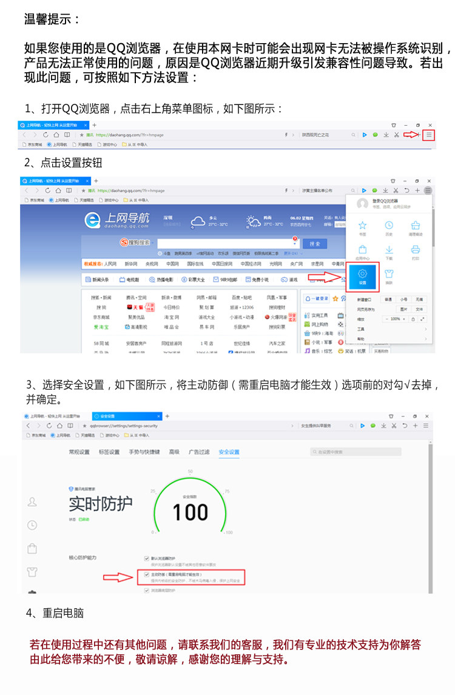Open the blue 设置 gear tile in the menu
The height and width of the screenshot is (695, 455).
(x=362, y=277)
